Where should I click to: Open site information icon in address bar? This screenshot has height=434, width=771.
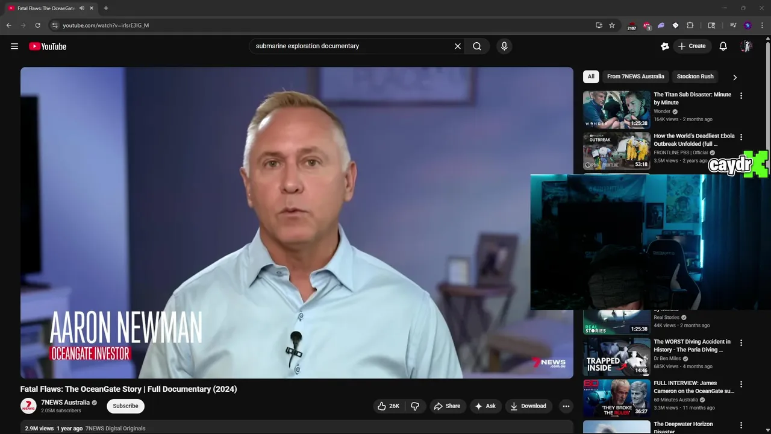(x=55, y=25)
